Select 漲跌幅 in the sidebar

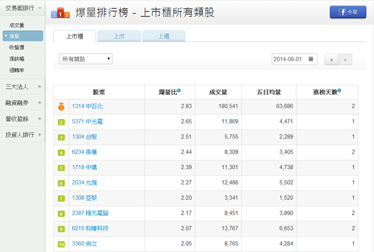[17, 58]
